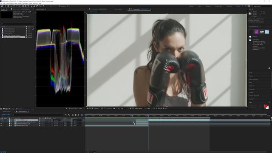Click the Hide Shy Layers icon in timeline
This screenshot has width=272, height=153.
73,115
